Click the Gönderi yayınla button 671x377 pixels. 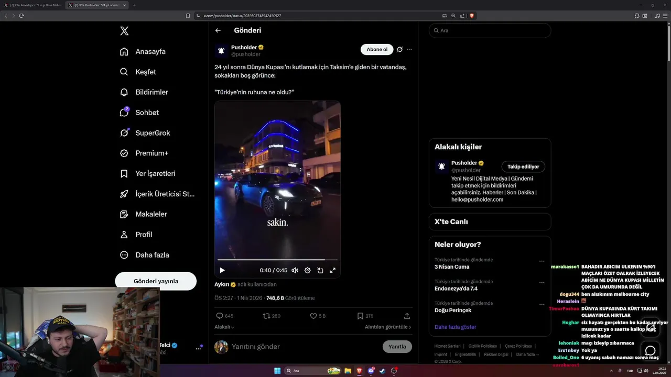click(x=156, y=281)
